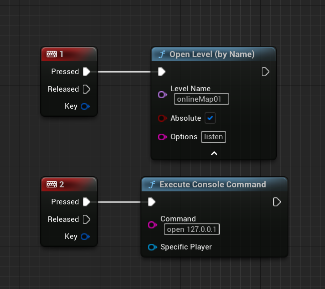Click the blue Key pin on key 2 node
The width and height of the screenshot is (325, 289).
pos(85,236)
